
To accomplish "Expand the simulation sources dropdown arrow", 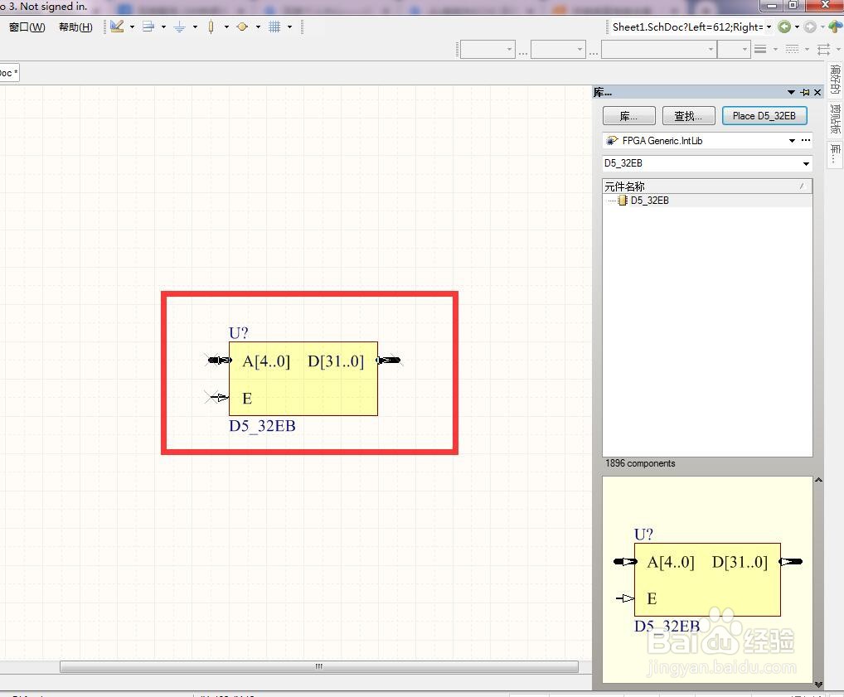I will (x=258, y=27).
